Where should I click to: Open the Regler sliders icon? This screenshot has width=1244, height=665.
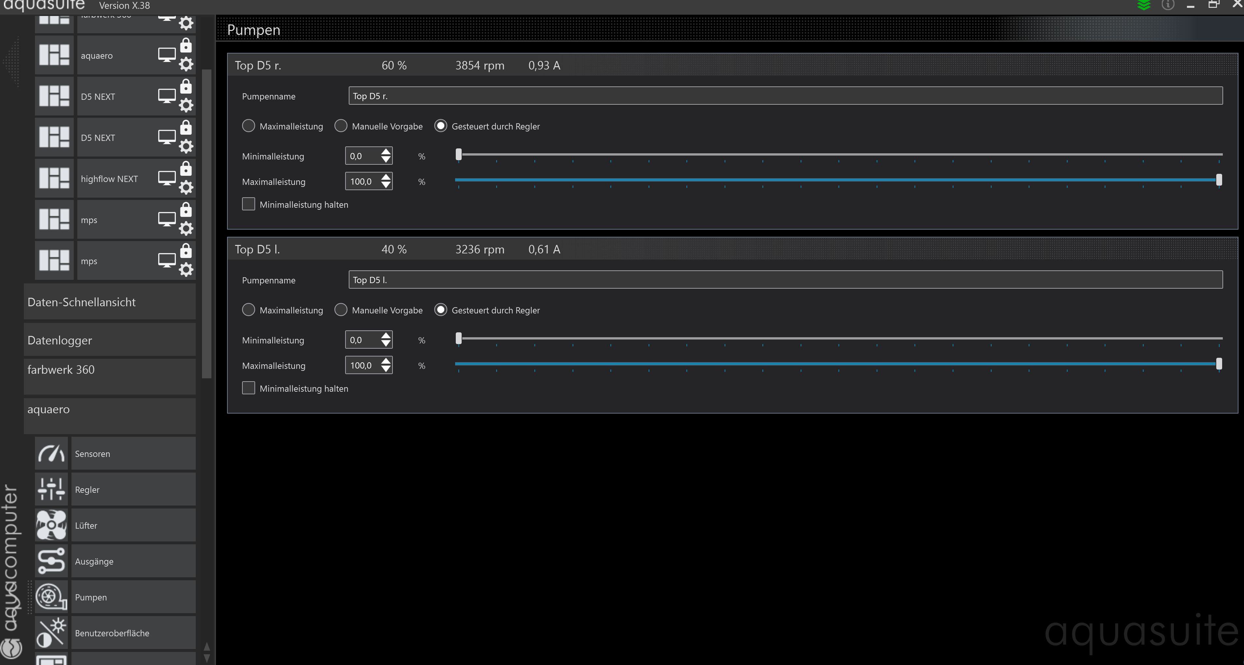[x=51, y=489]
